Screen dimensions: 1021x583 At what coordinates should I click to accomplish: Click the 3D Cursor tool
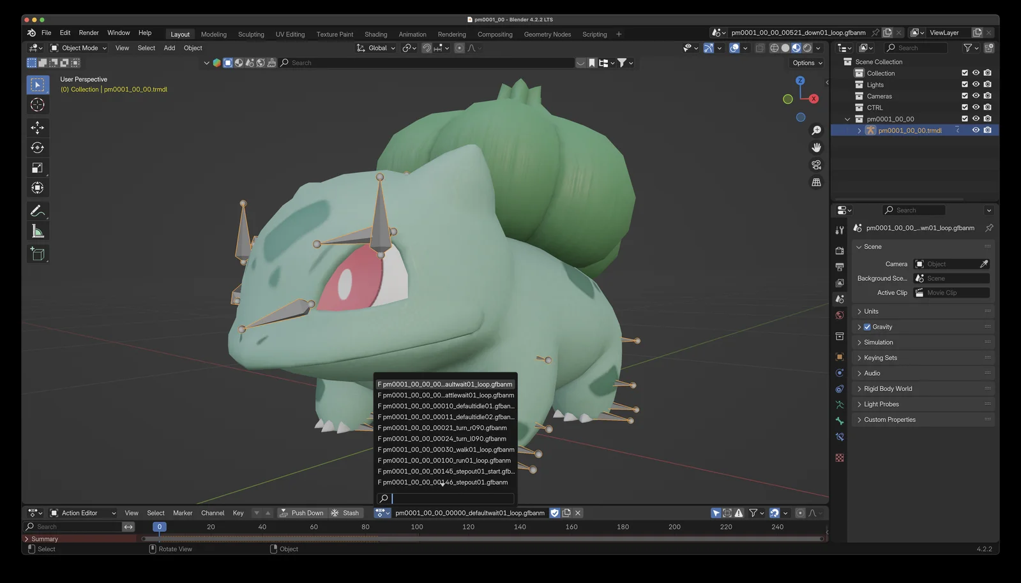[x=37, y=105]
